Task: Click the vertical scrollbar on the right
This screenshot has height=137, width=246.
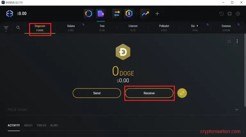Action: [245, 70]
